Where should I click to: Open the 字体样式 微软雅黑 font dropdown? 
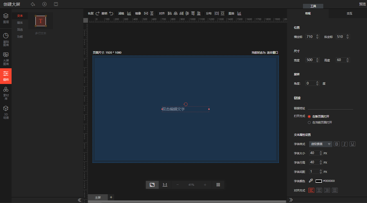coord(321,144)
